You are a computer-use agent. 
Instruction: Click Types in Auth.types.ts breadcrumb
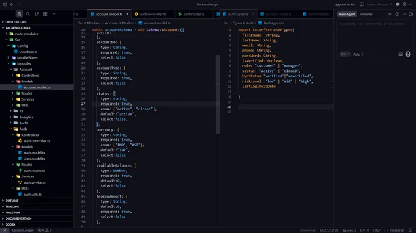(x=237, y=23)
